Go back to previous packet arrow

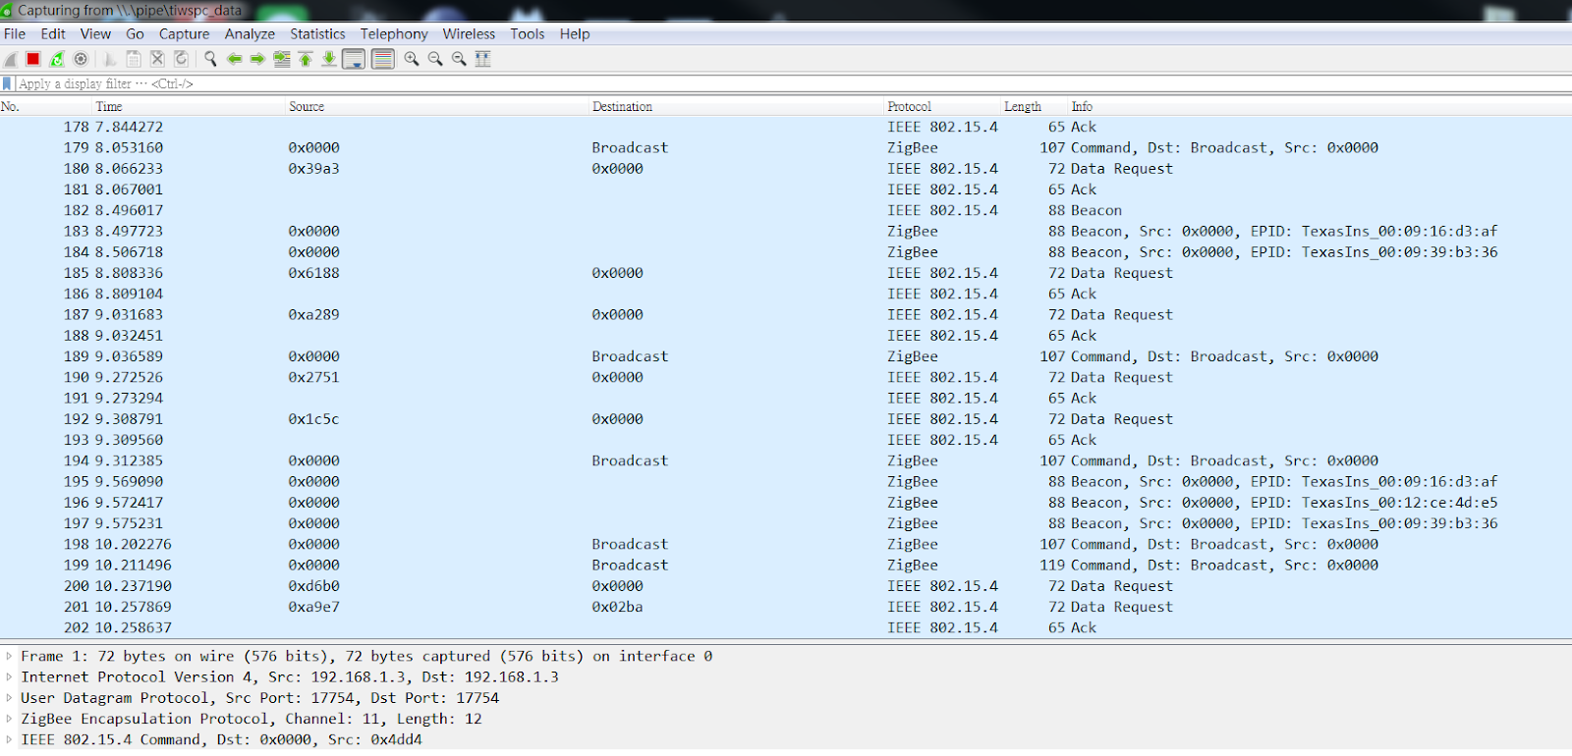[234, 59]
